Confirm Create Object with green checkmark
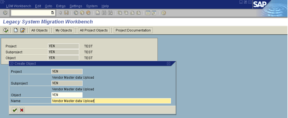The width and height of the screenshot is (288, 118). point(15,110)
